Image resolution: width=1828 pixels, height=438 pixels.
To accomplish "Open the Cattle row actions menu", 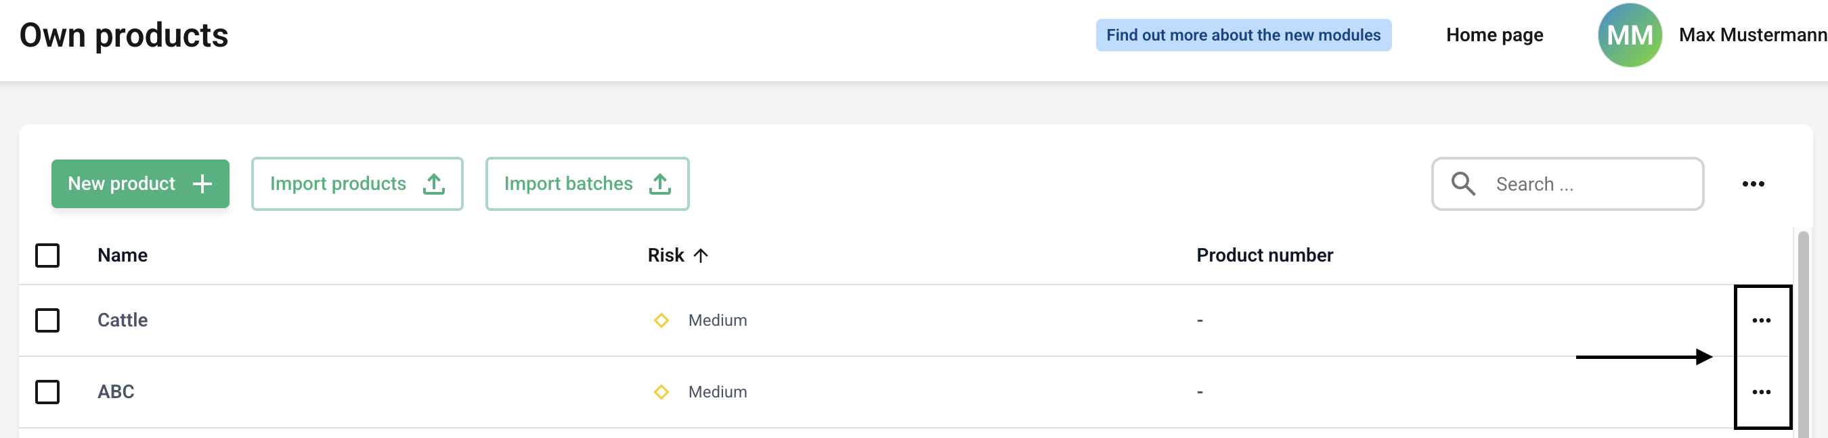I will point(1761,320).
